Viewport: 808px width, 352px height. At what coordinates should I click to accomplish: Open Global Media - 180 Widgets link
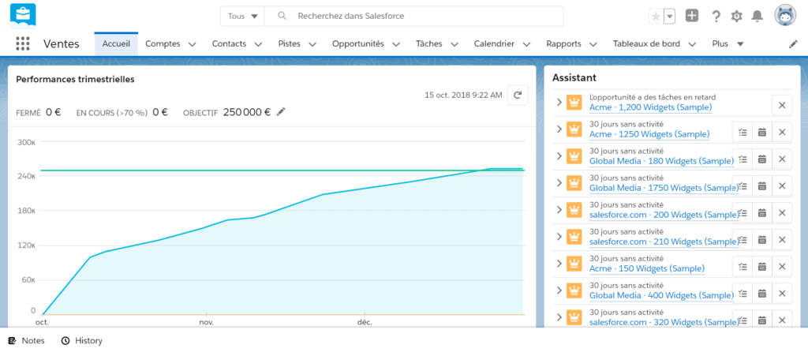coord(661,161)
